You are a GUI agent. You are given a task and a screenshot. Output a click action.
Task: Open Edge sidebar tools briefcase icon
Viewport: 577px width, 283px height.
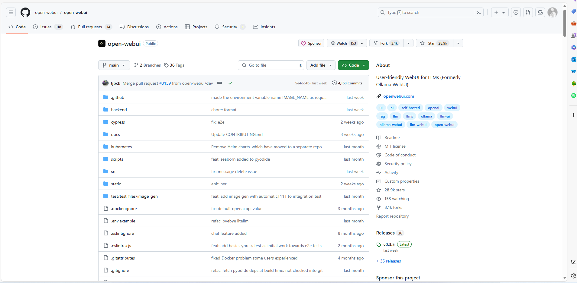[573, 23]
